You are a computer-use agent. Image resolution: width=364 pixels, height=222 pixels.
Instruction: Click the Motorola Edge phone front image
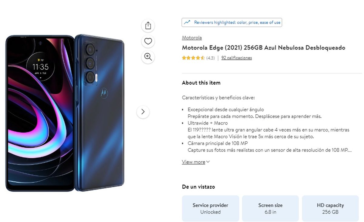coord(40,112)
